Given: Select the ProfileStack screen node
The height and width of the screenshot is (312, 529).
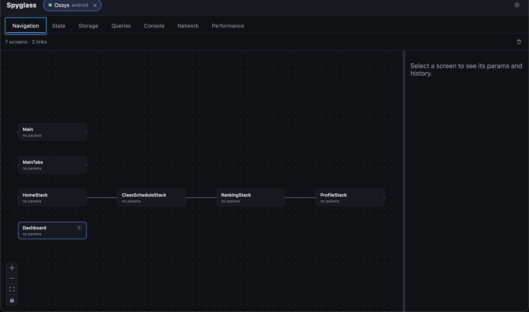Looking at the screenshot, I should (x=350, y=198).
